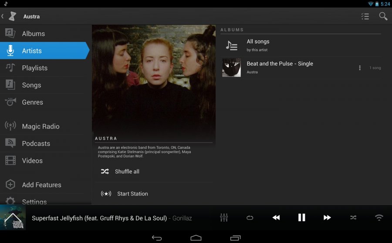
Task: Open the equalizer sliders icon
Action: point(224,217)
